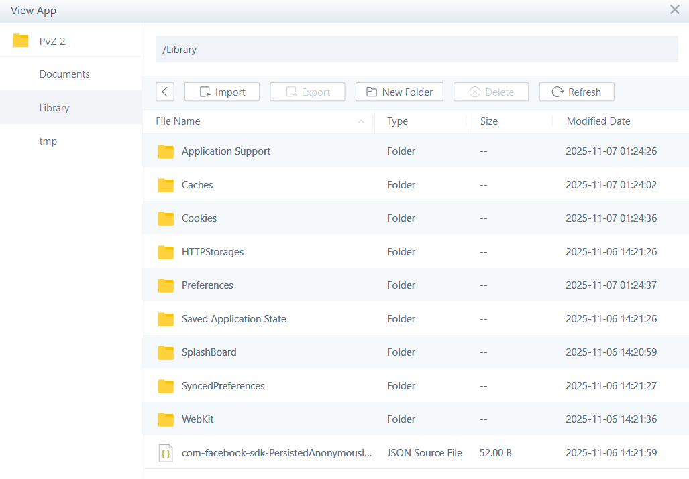Click the date 2025-11-07 01:24:02
689x479 pixels.
pos(611,185)
